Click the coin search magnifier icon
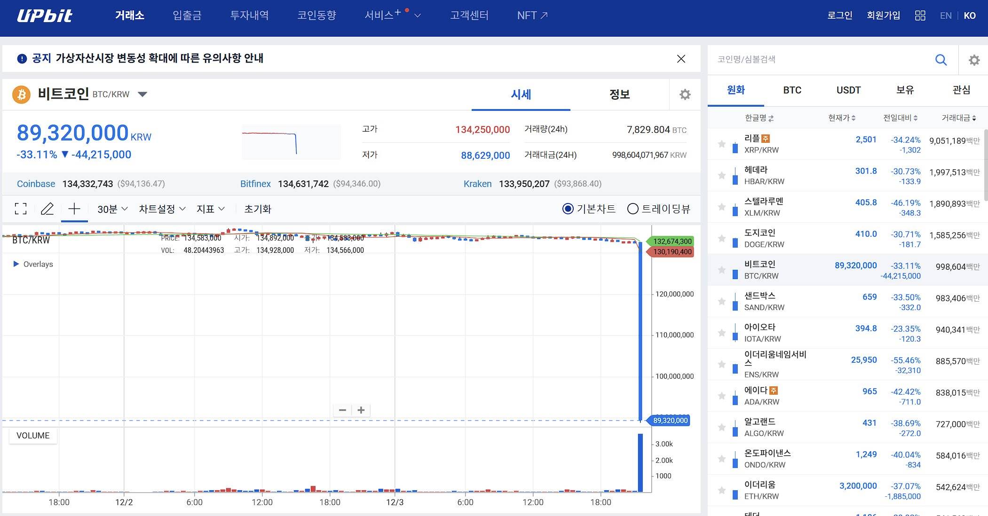The height and width of the screenshot is (516, 988). click(x=941, y=60)
